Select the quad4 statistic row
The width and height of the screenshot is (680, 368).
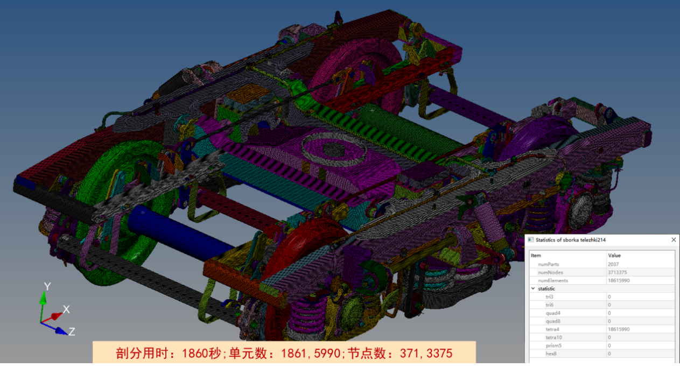point(552,313)
